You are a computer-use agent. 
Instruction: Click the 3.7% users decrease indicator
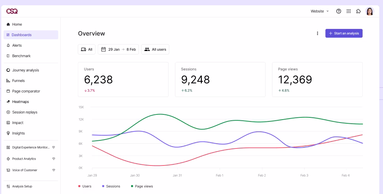(x=90, y=91)
